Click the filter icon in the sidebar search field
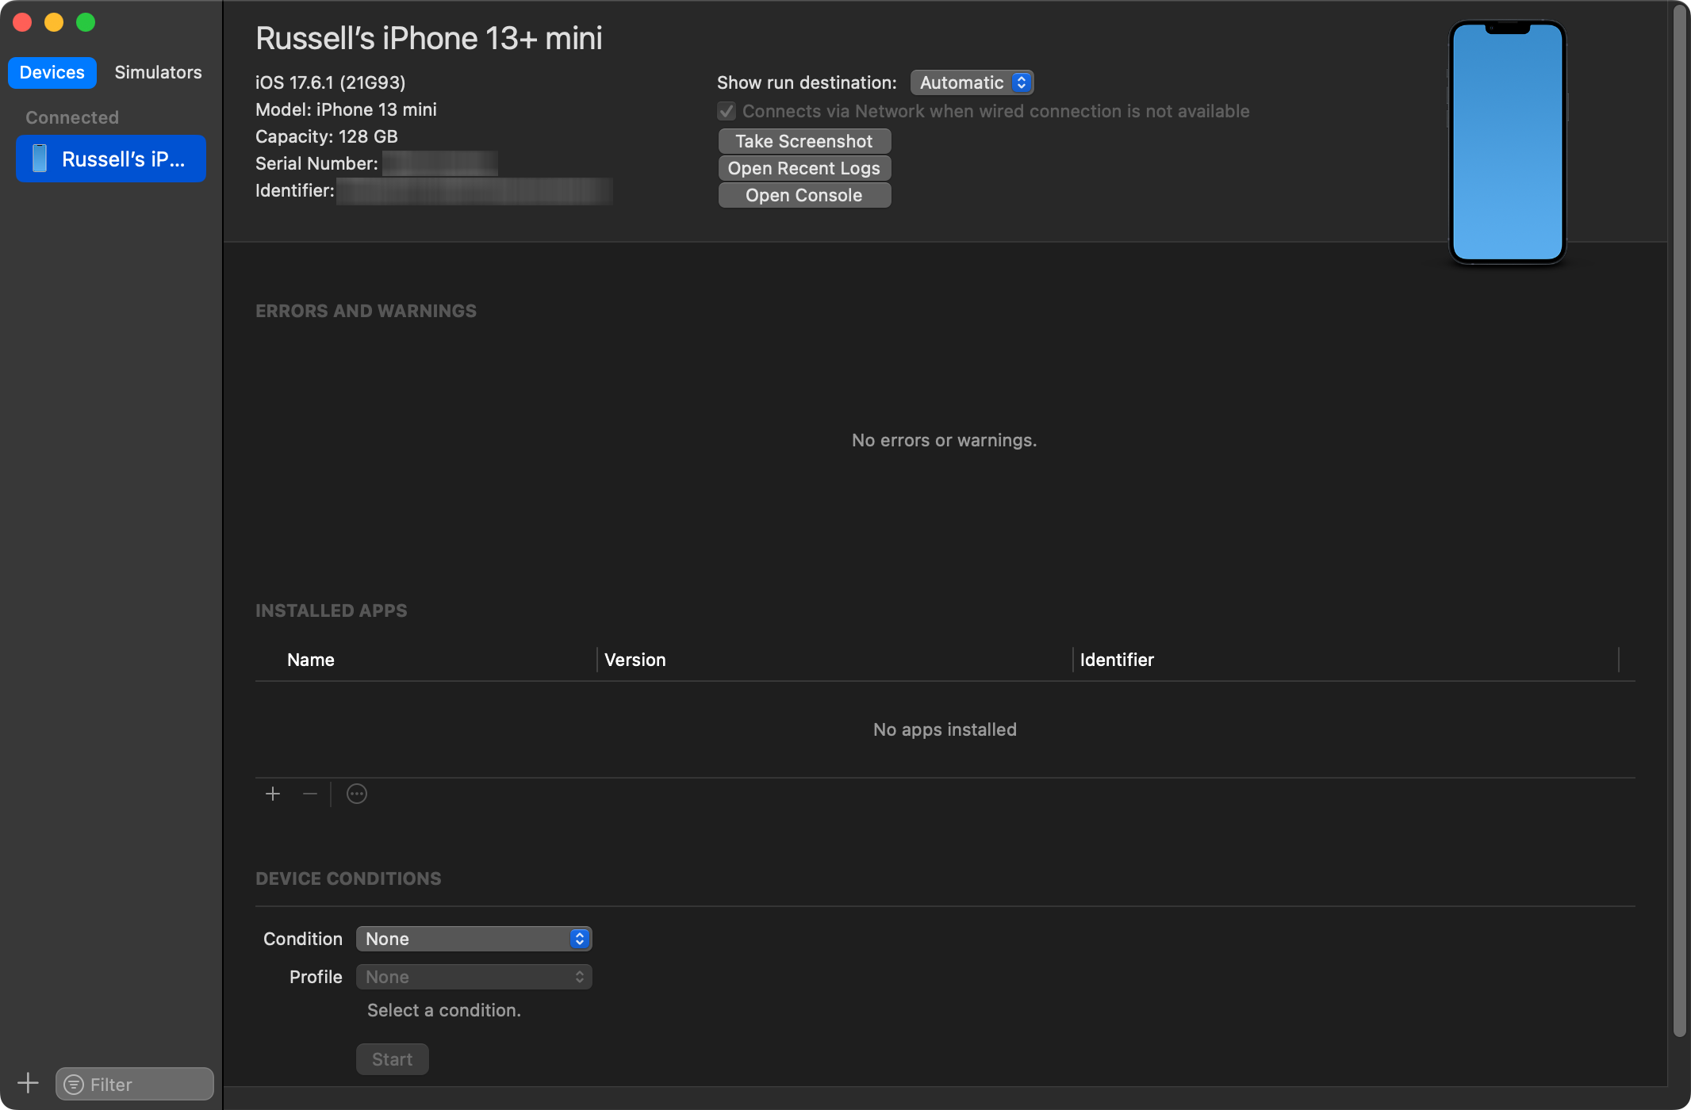Image resolution: width=1691 pixels, height=1110 pixels. [x=74, y=1084]
